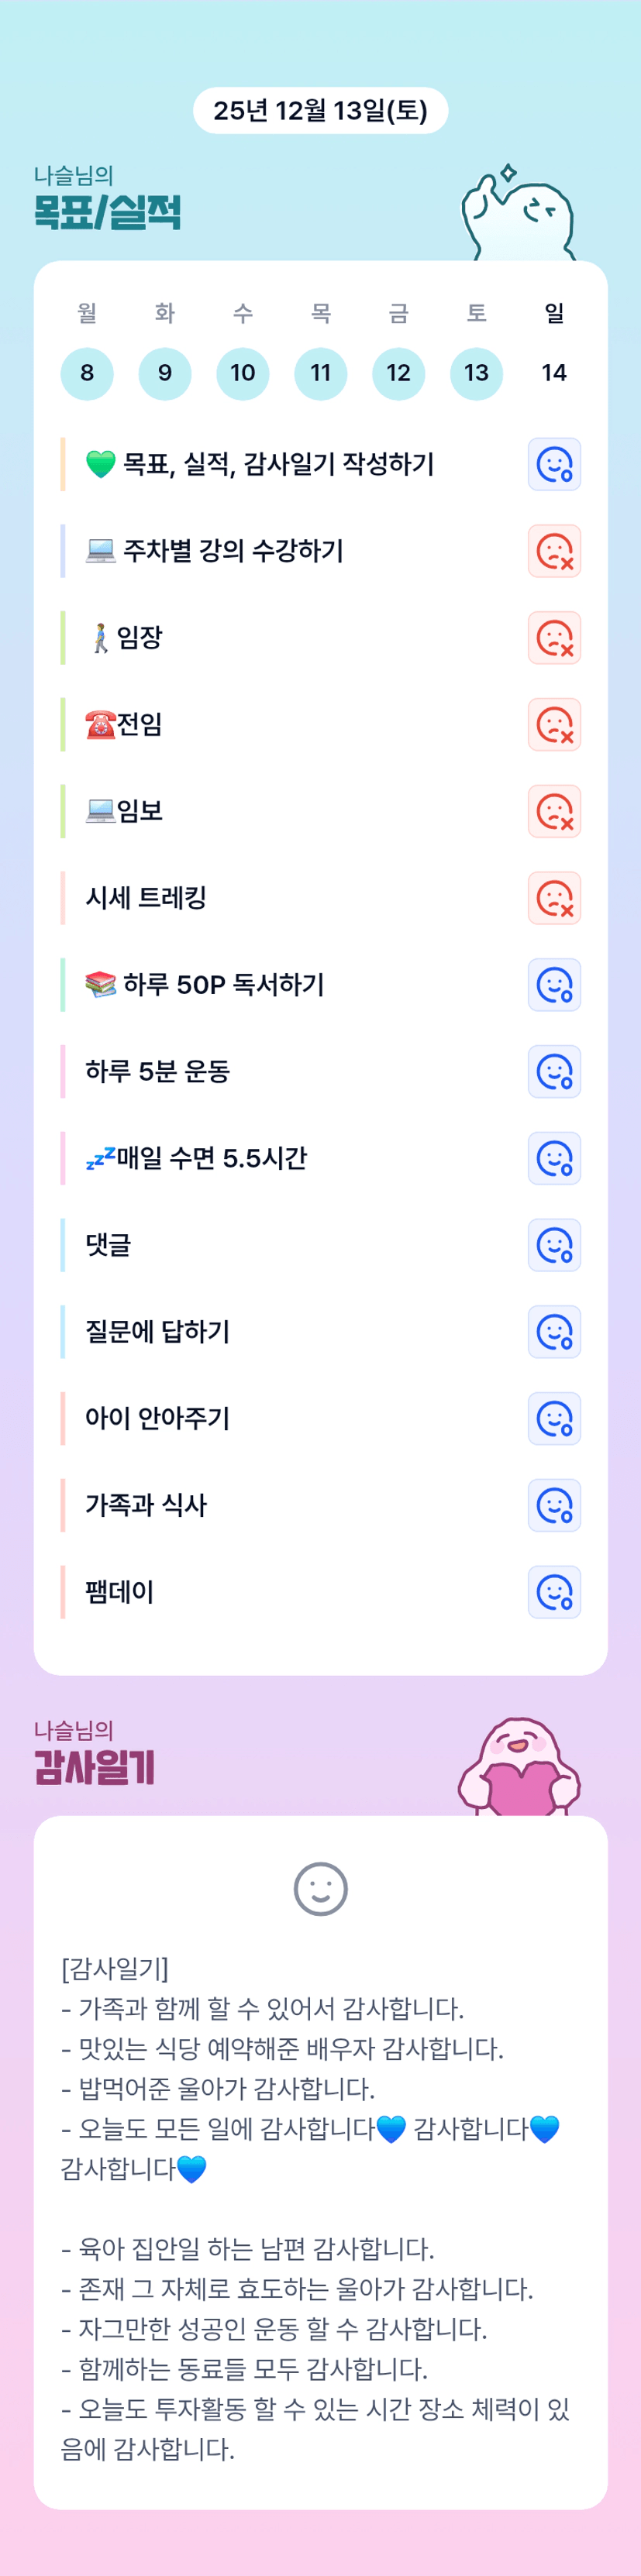Viewport: 641px width, 2576px height.
Task: Click the smiley status icon for 목표, 실적, 감사일기 작성하기
Action: click(x=554, y=464)
